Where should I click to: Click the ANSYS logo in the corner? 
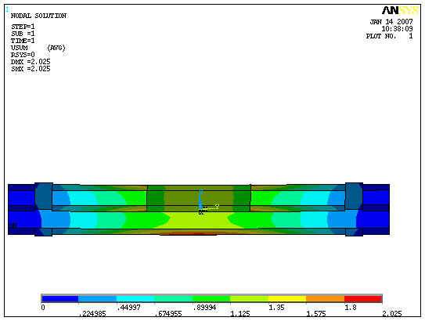click(400, 11)
